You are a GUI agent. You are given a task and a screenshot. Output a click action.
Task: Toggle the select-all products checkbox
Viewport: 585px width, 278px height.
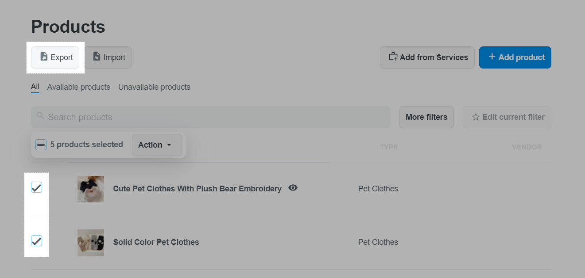tap(41, 145)
